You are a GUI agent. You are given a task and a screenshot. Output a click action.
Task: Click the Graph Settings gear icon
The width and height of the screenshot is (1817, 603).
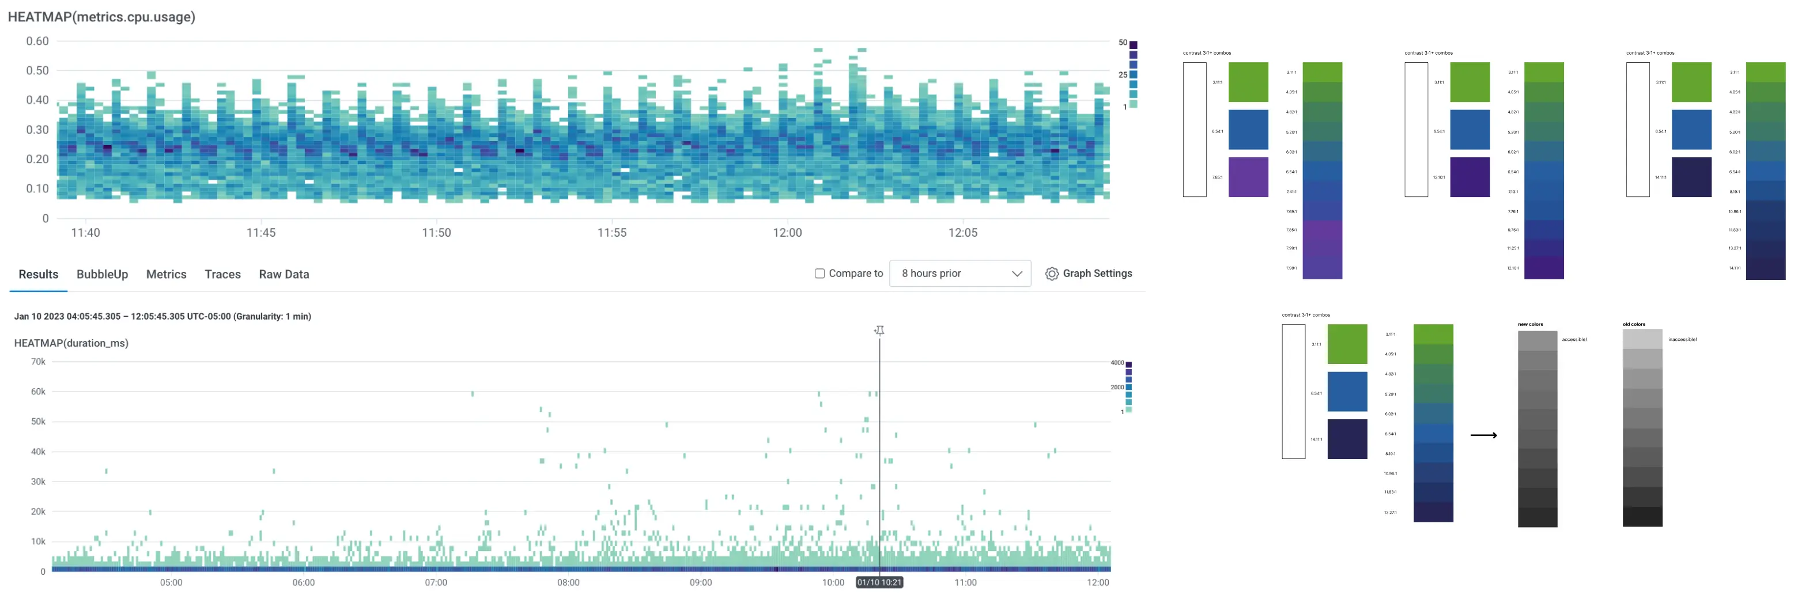click(x=1051, y=274)
